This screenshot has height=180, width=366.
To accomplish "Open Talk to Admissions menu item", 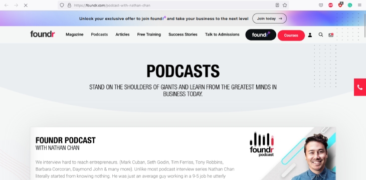I will [222, 34].
